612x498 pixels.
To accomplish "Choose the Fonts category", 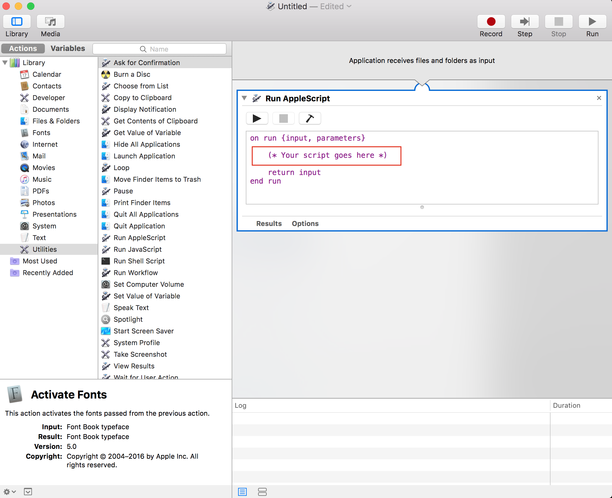I will 41,133.
